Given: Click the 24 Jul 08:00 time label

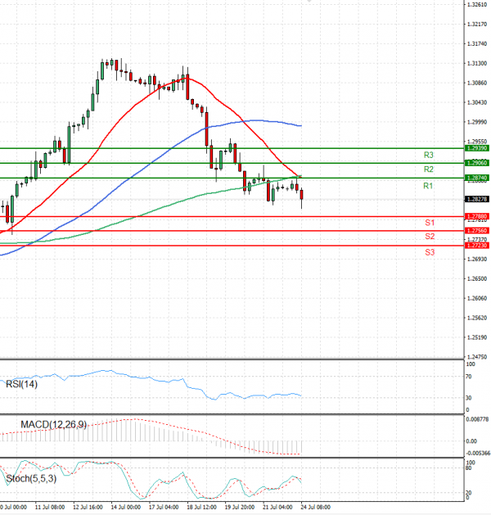Looking at the screenshot, I should (x=315, y=507).
